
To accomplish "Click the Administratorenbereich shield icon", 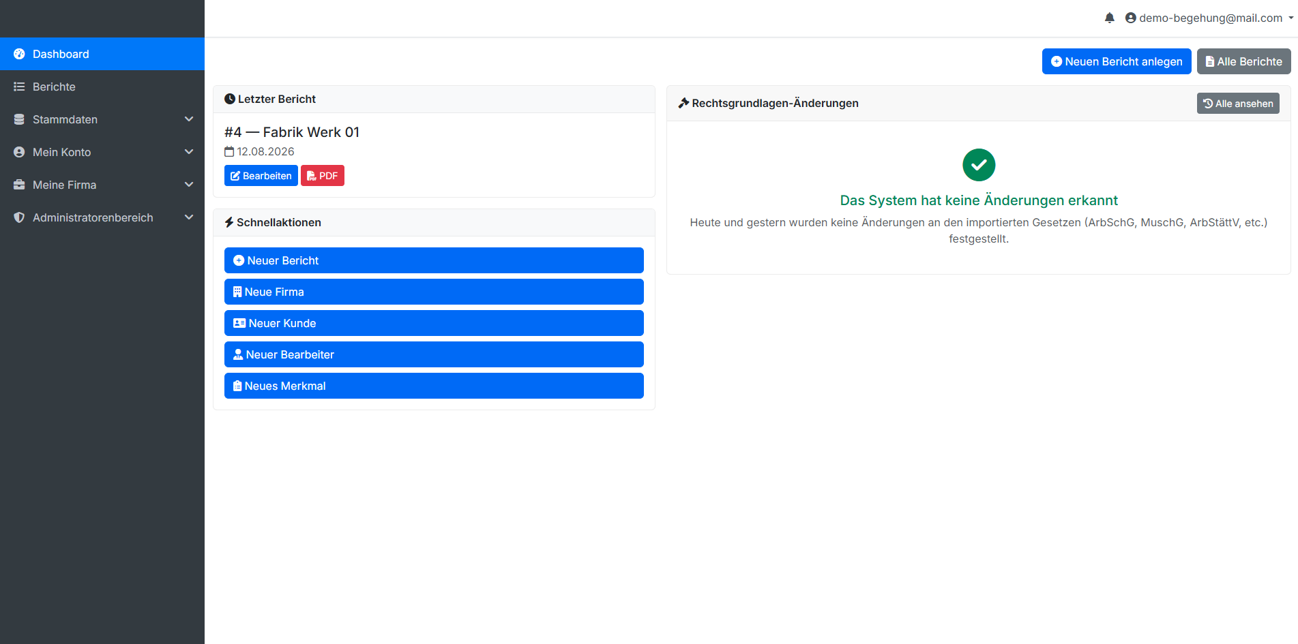I will (x=19, y=217).
